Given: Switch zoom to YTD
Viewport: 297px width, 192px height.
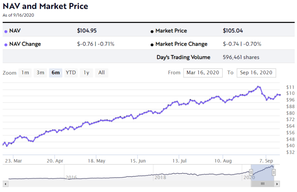Looking at the screenshot, I should [x=71, y=73].
